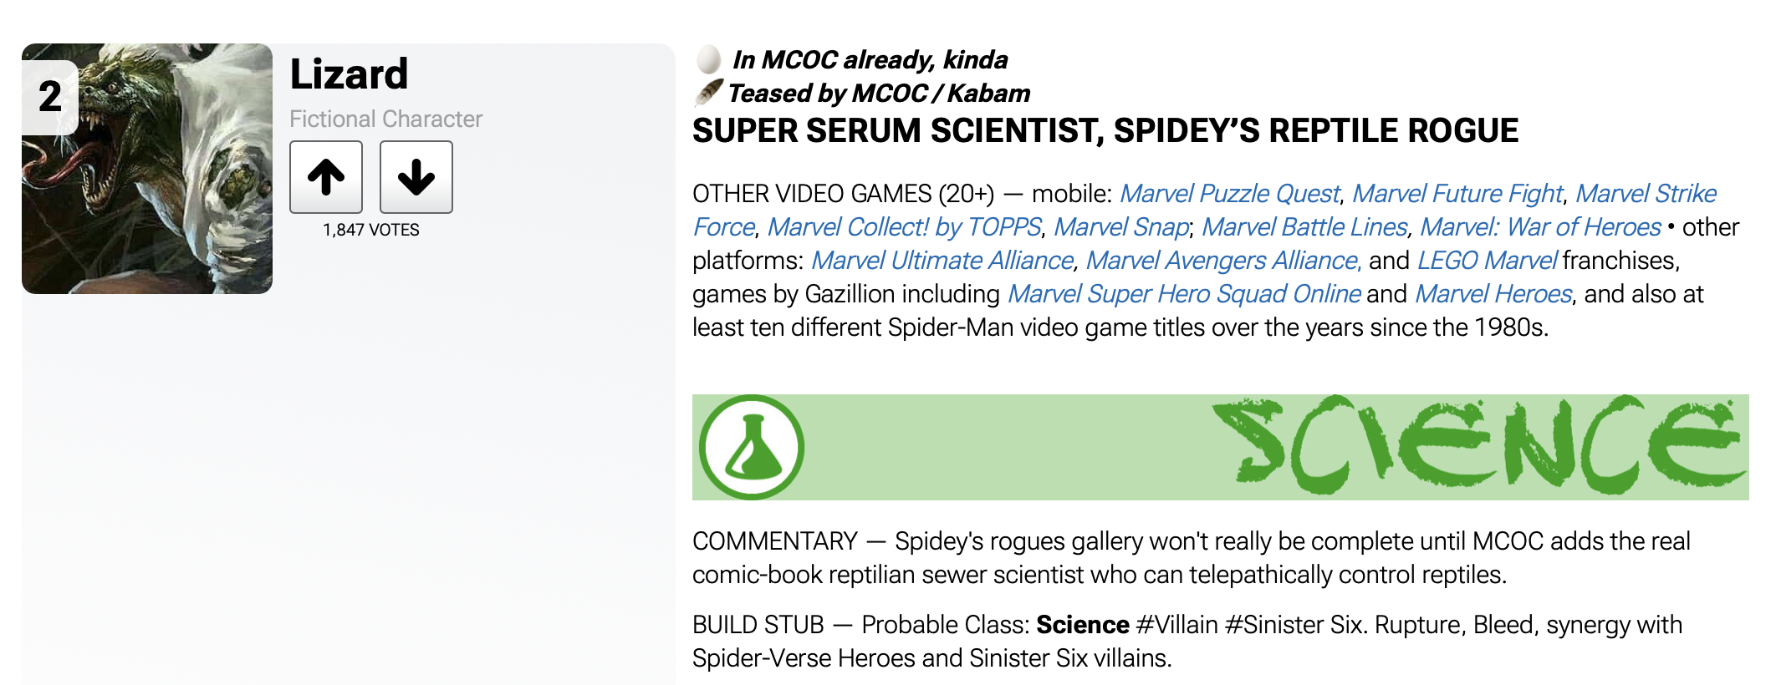The width and height of the screenshot is (1771, 685).
Task: Open Marvel: War of Heroes link
Action: [1540, 227]
